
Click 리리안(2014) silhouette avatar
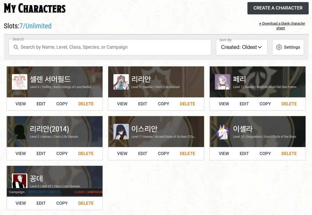click(x=20, y=132)
